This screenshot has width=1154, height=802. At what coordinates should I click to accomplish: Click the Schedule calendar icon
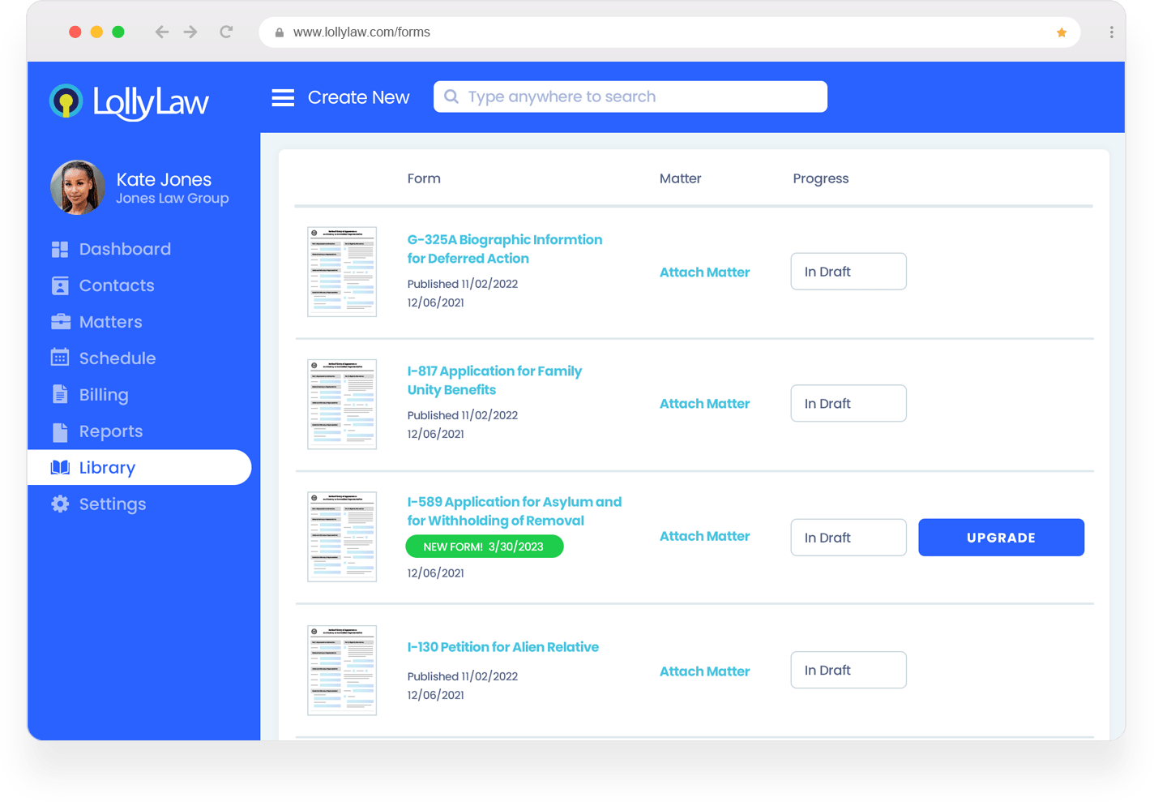click(x=60, y=358)
